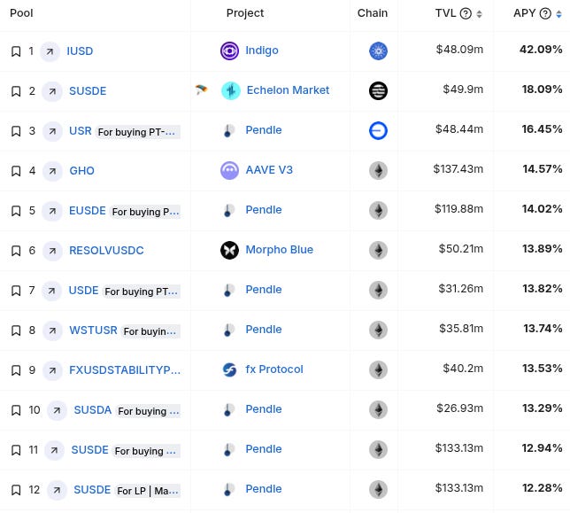Bookmark the RESOLVUSDC pool row
Image resolution: width=570 pixels, height=513 pixels.
point(16,251)
